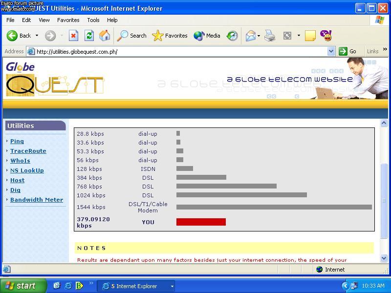Open the Mail envelope button

(x=250, y=36)
